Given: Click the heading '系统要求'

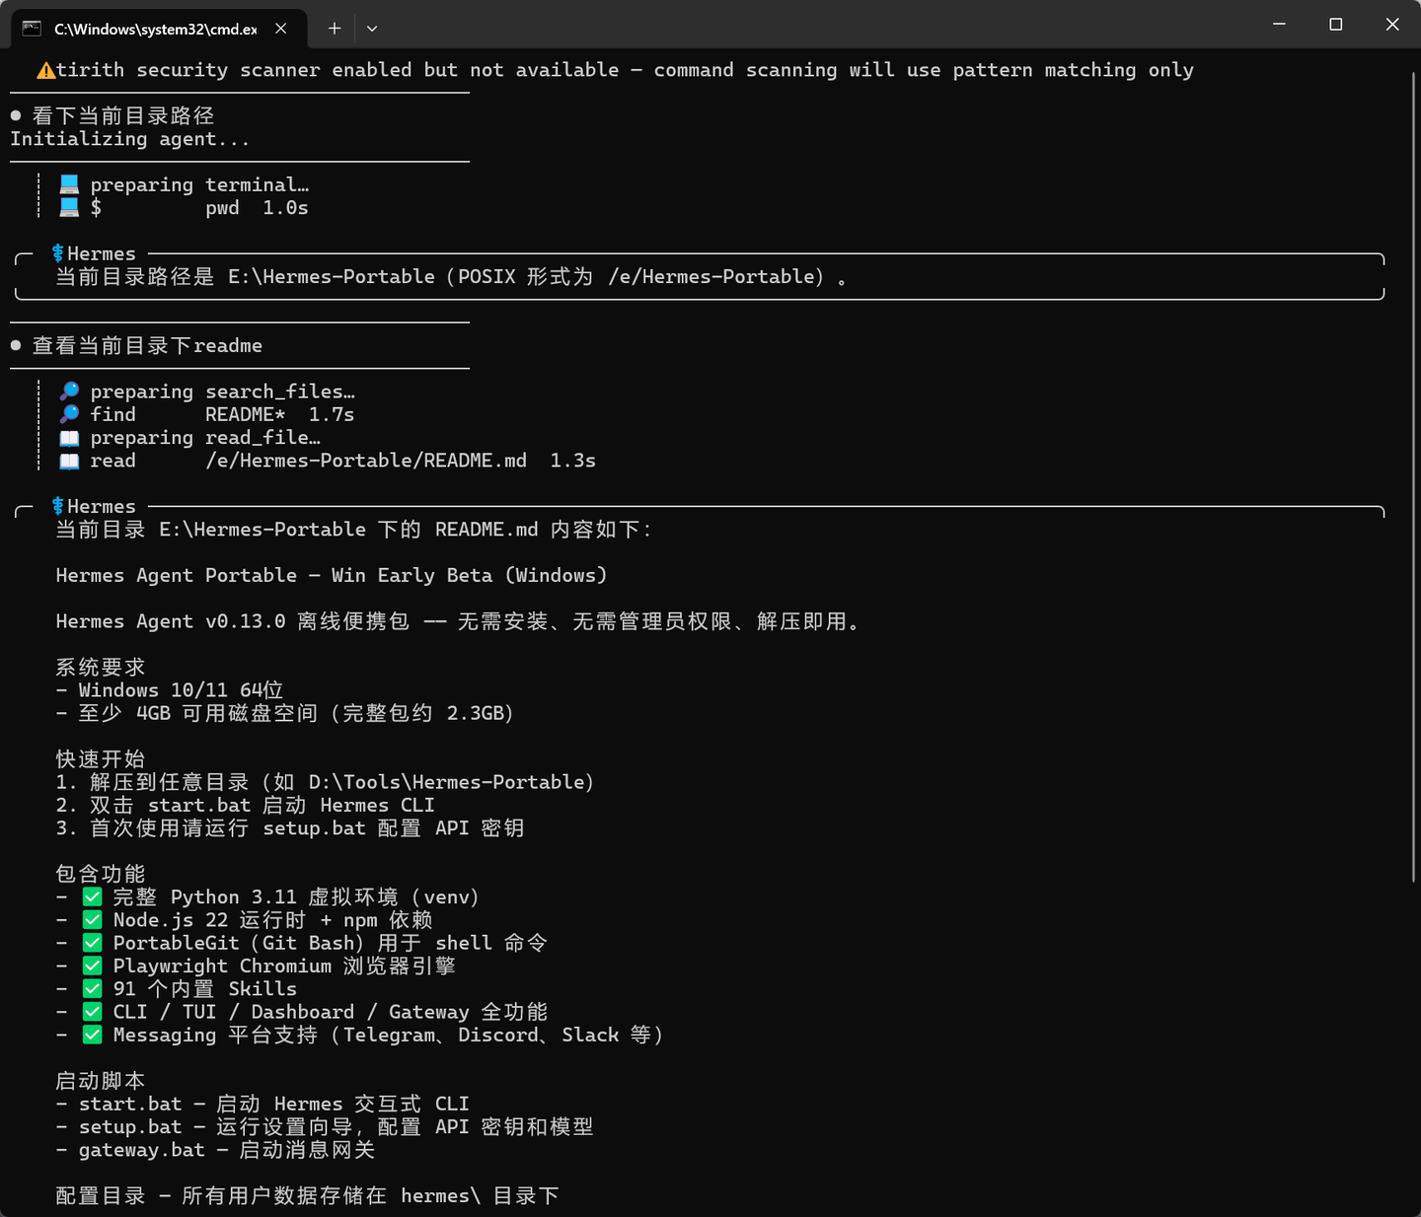Looking at the screenshot, I should [x=101, y=668].
